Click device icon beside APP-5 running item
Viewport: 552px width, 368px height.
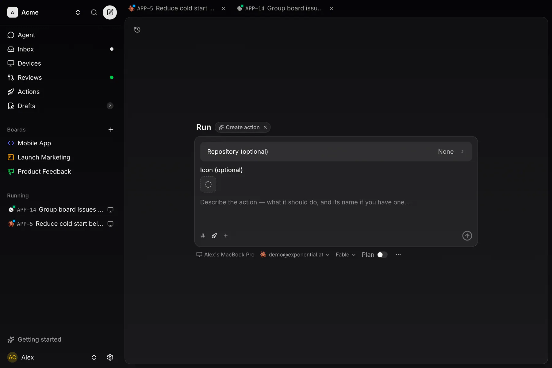[x=110, y=224]
